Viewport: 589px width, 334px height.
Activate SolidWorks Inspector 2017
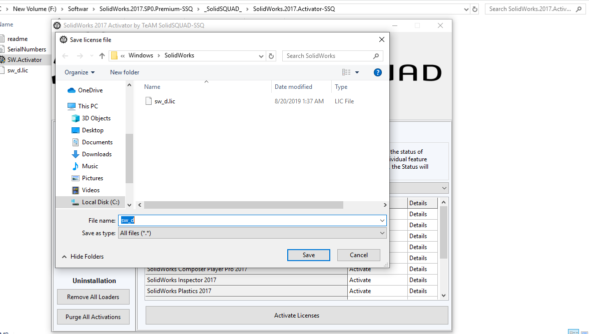[x=361, y=280]
